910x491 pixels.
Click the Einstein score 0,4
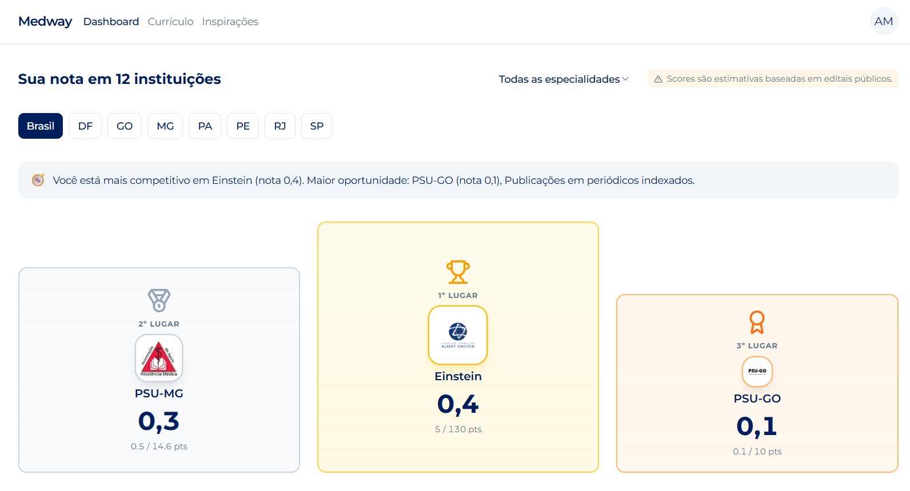point(458,404)
